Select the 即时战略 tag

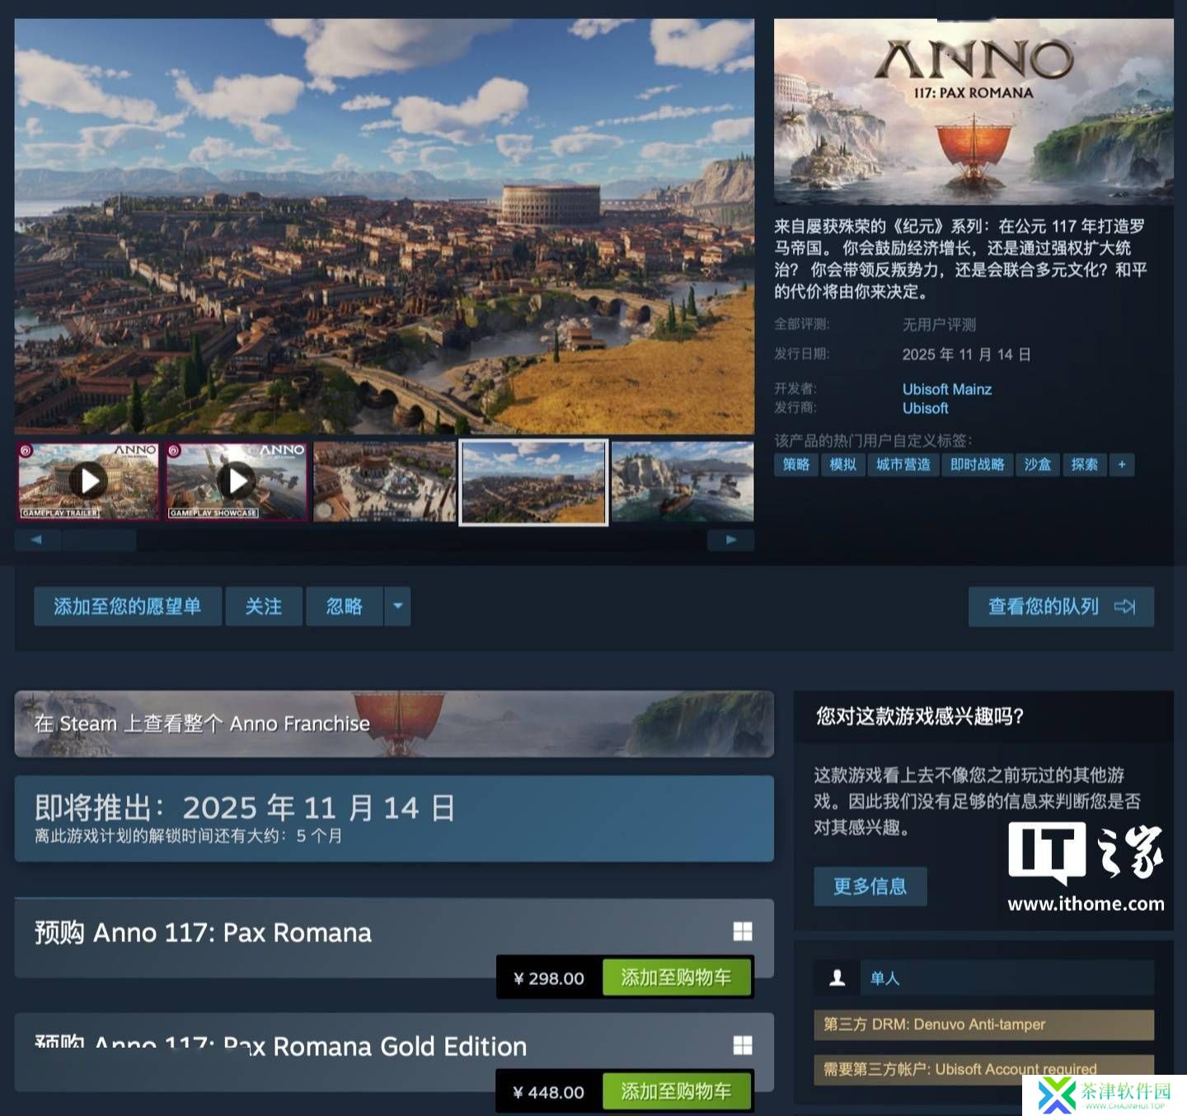click(x=978, y=465)
